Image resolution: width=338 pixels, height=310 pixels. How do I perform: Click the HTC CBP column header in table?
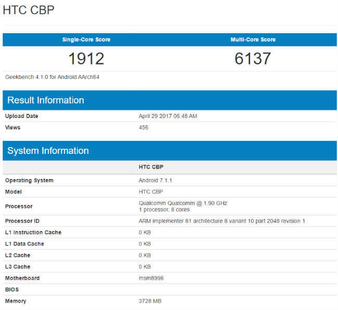(151, 167)
